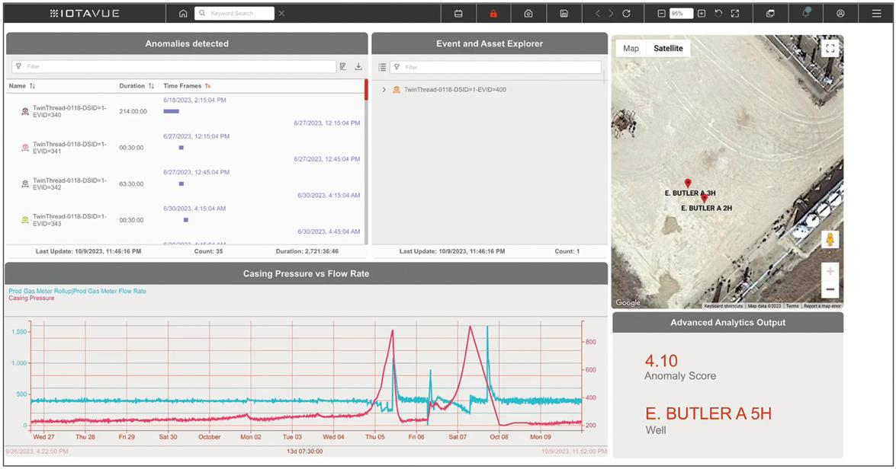Sort anomalies by Name column

pos(21,86)
